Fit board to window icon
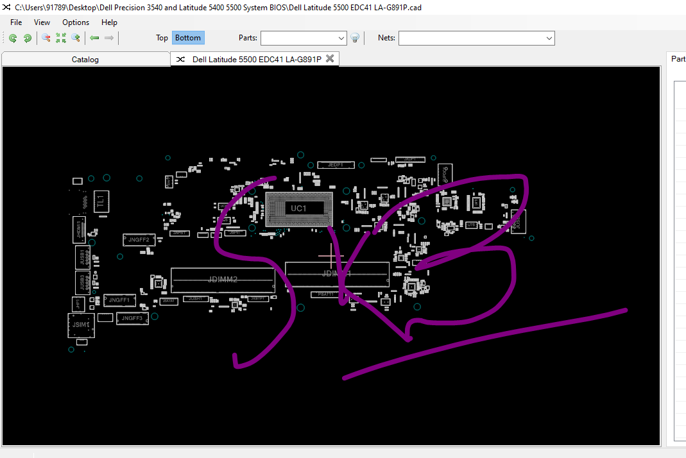Image resolution: width=686 pixels, height=458 pixels. pos(61,38)
